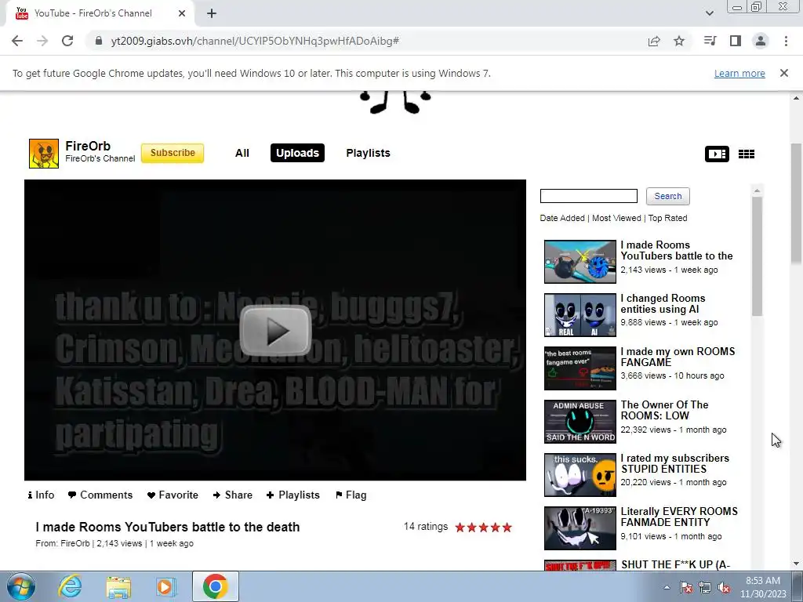Open the share page icon in the address bar
The width and height of the screenshot is (803, 602).
654,41
